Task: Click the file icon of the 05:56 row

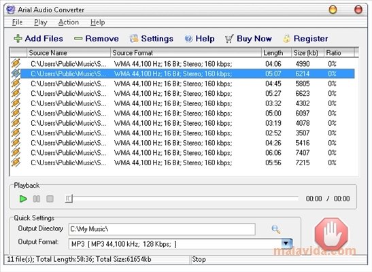Action: (16, 163)
